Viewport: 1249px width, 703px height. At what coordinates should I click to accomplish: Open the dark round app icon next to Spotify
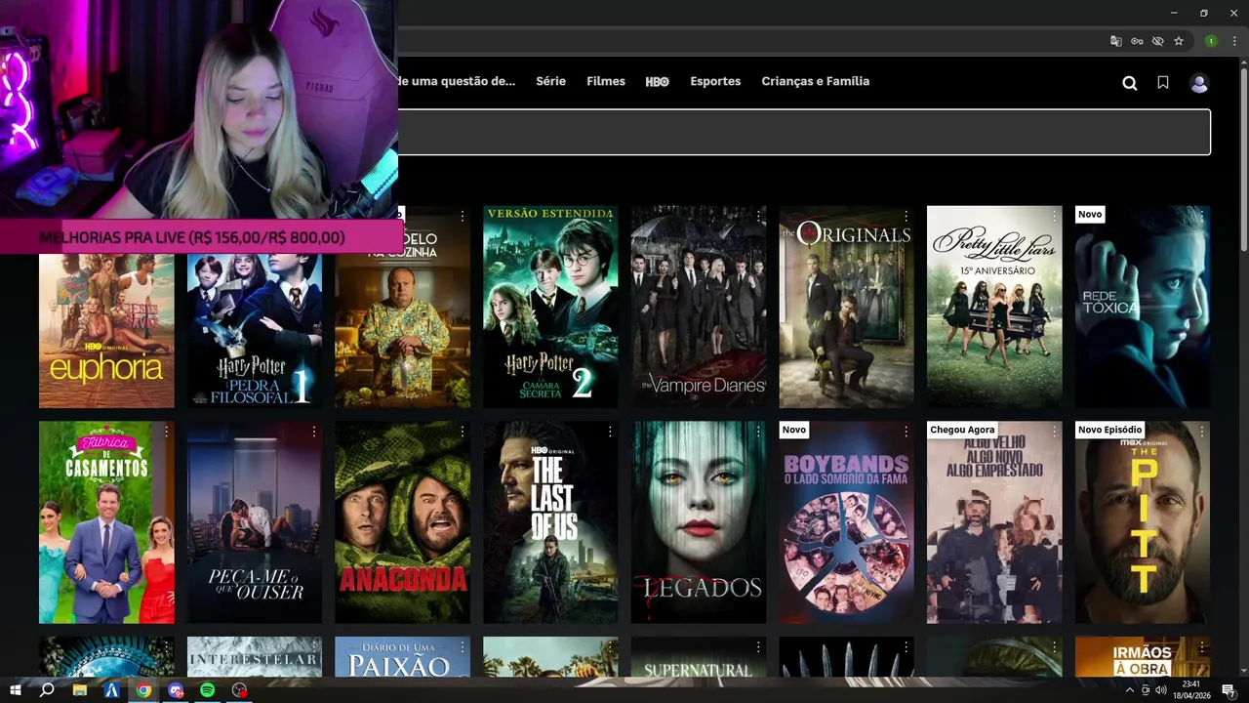click(239, 690)
